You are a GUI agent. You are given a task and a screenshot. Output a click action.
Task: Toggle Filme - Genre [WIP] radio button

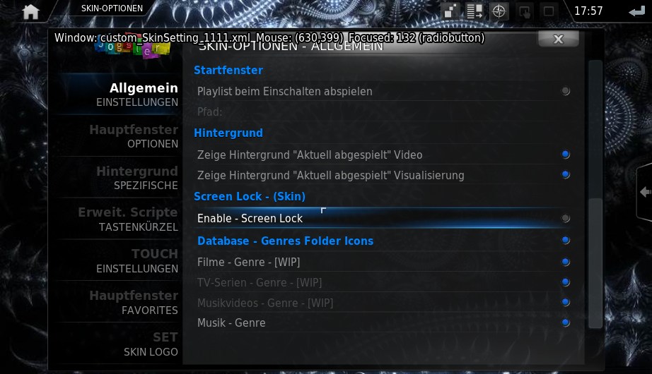click(x=383, y=263)
